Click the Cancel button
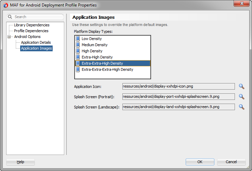The height and width of the screenshot is (171, 252). (x=231, y=162)
